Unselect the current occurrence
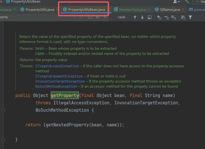 click(x=166, y=17)
